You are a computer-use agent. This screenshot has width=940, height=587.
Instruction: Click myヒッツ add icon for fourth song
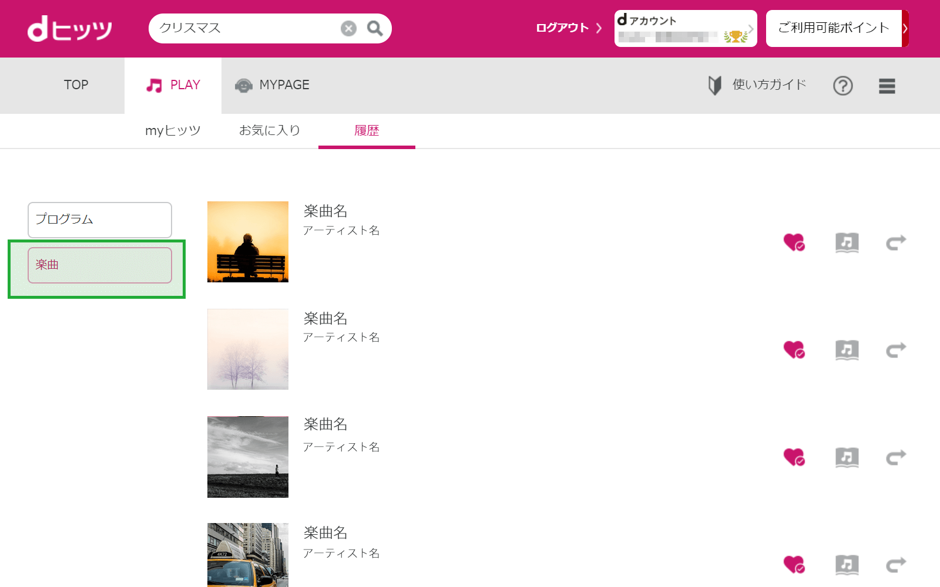[x=847, y=565]
